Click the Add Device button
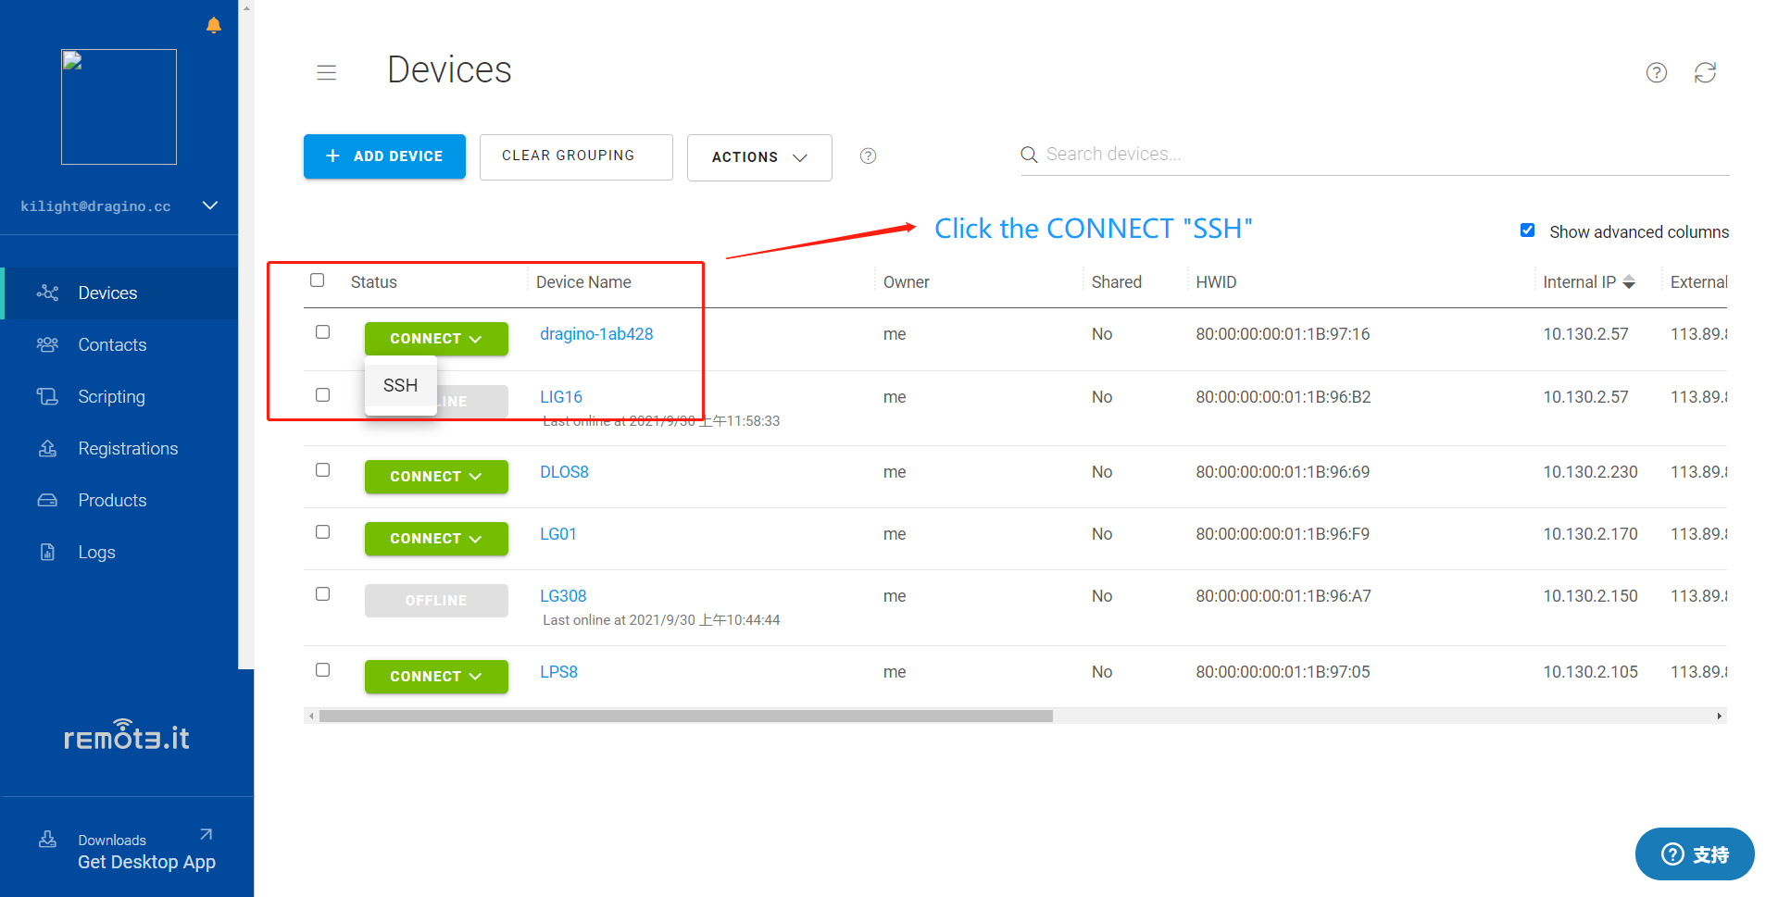 [384, 156]
